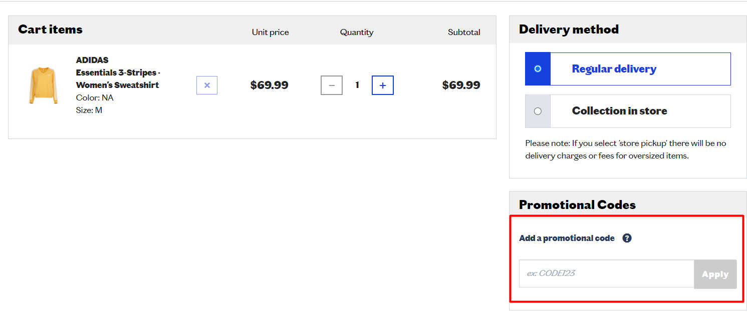The image size is (747, 312).
Task: Click the X icon to remove the sweatshirt
Action: coord(207,85)
